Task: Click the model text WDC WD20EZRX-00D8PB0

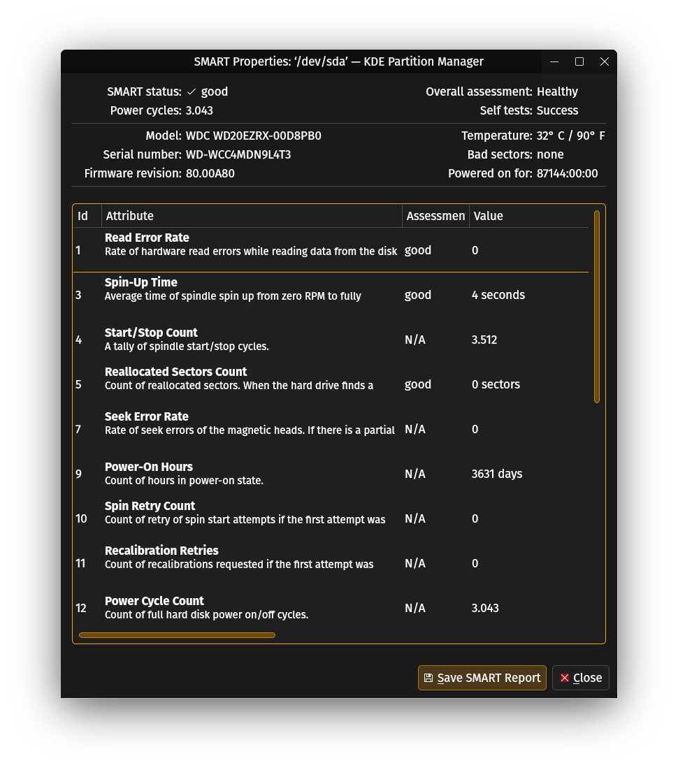Action: 254,136
